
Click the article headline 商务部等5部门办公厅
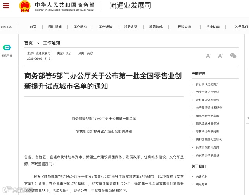103,81
